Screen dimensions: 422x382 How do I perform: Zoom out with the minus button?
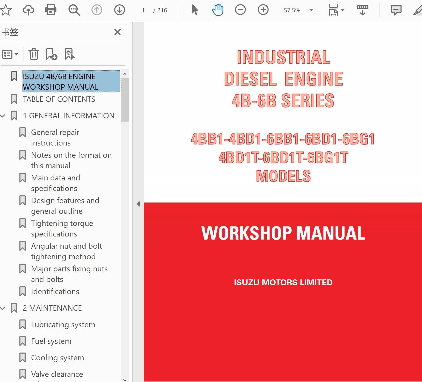coord(240,10)
